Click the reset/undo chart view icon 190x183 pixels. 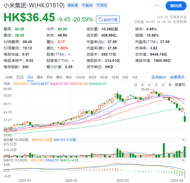[136, 85]
